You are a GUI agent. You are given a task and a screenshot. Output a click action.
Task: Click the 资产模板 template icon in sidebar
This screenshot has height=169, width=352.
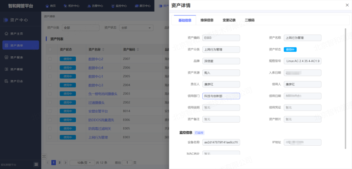click(6, 69)
